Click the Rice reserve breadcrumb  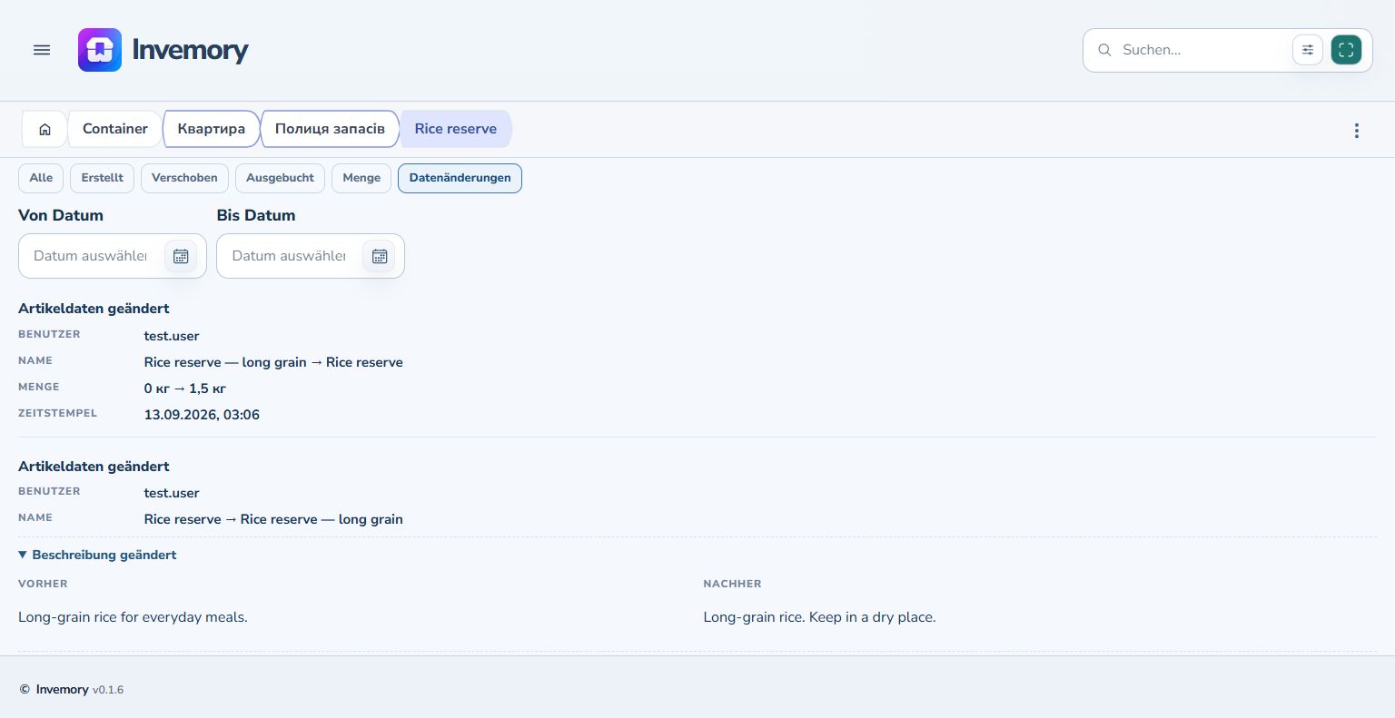point(456,129)
